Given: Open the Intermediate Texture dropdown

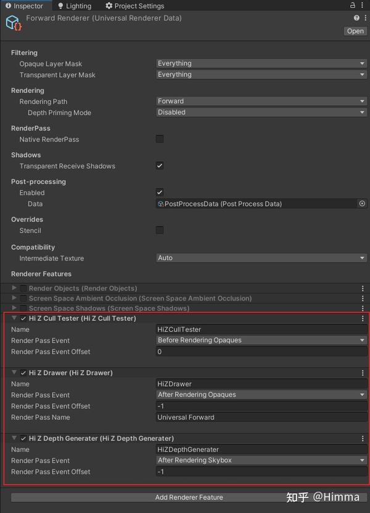Looking at the screenshot, I should click(261, 258).
